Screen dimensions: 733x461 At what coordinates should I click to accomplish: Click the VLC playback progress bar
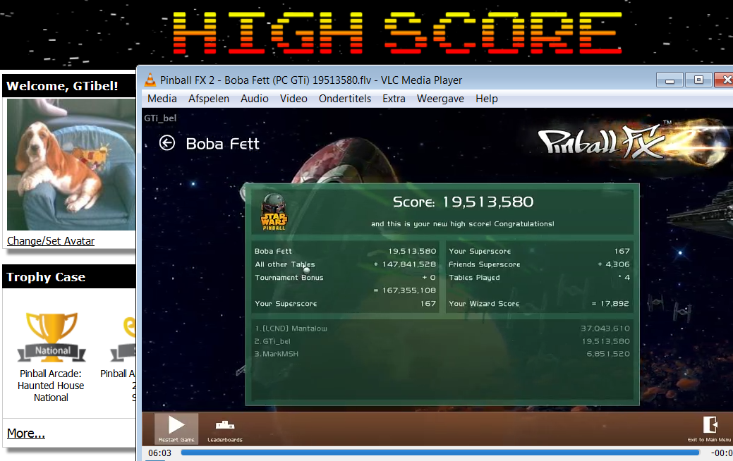pos(440,453)
